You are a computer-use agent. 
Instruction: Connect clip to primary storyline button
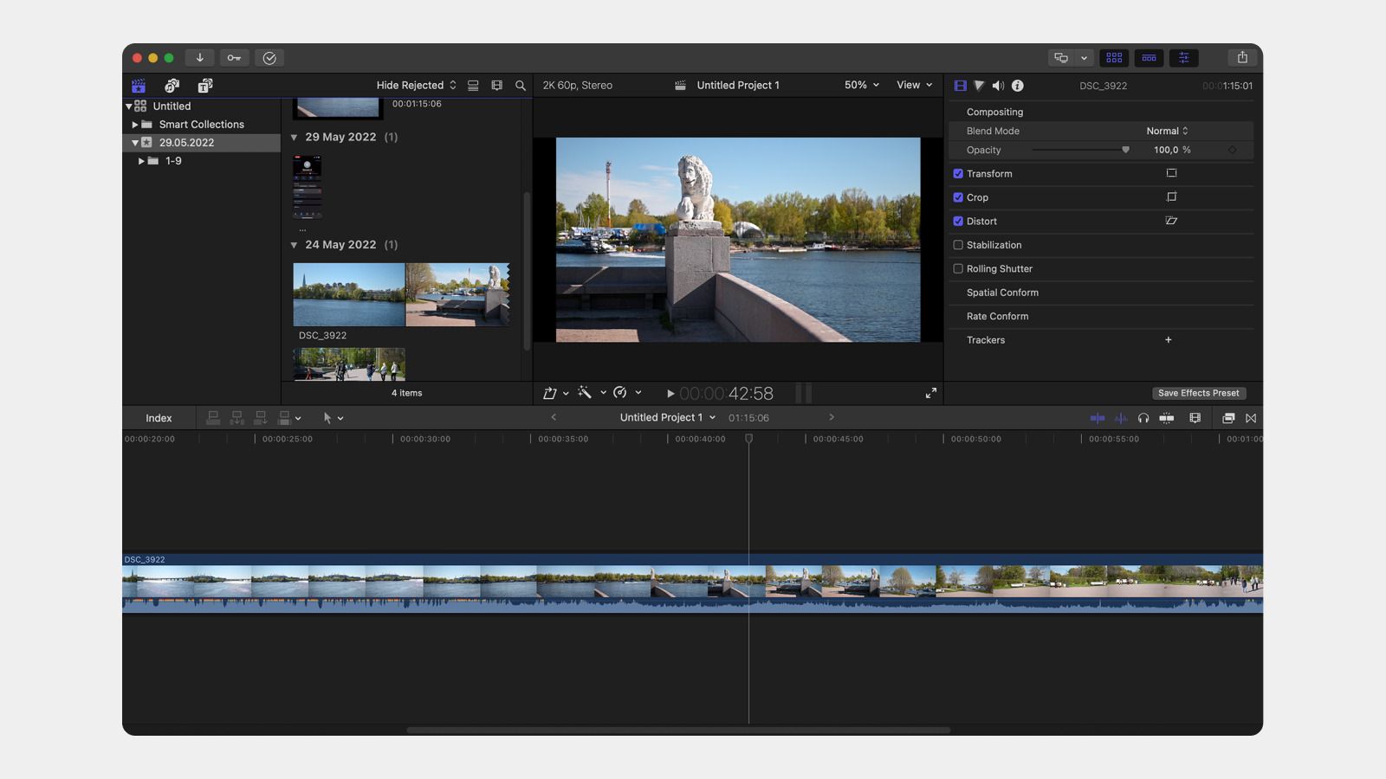point(213,418)
